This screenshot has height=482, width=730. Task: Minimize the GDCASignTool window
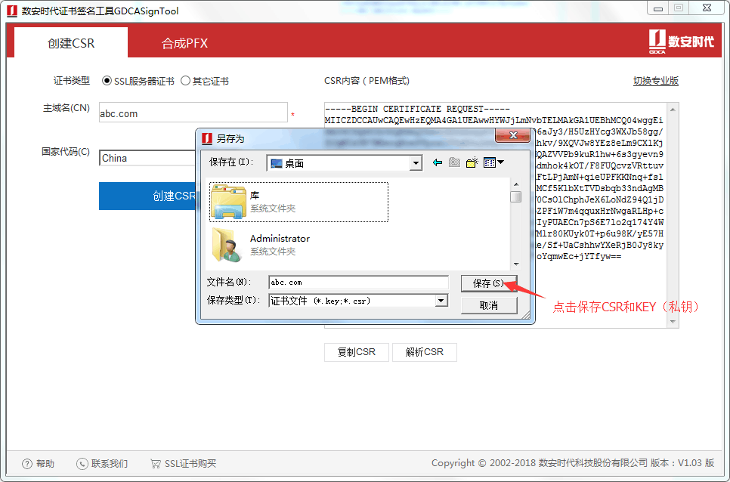point(658,8)
